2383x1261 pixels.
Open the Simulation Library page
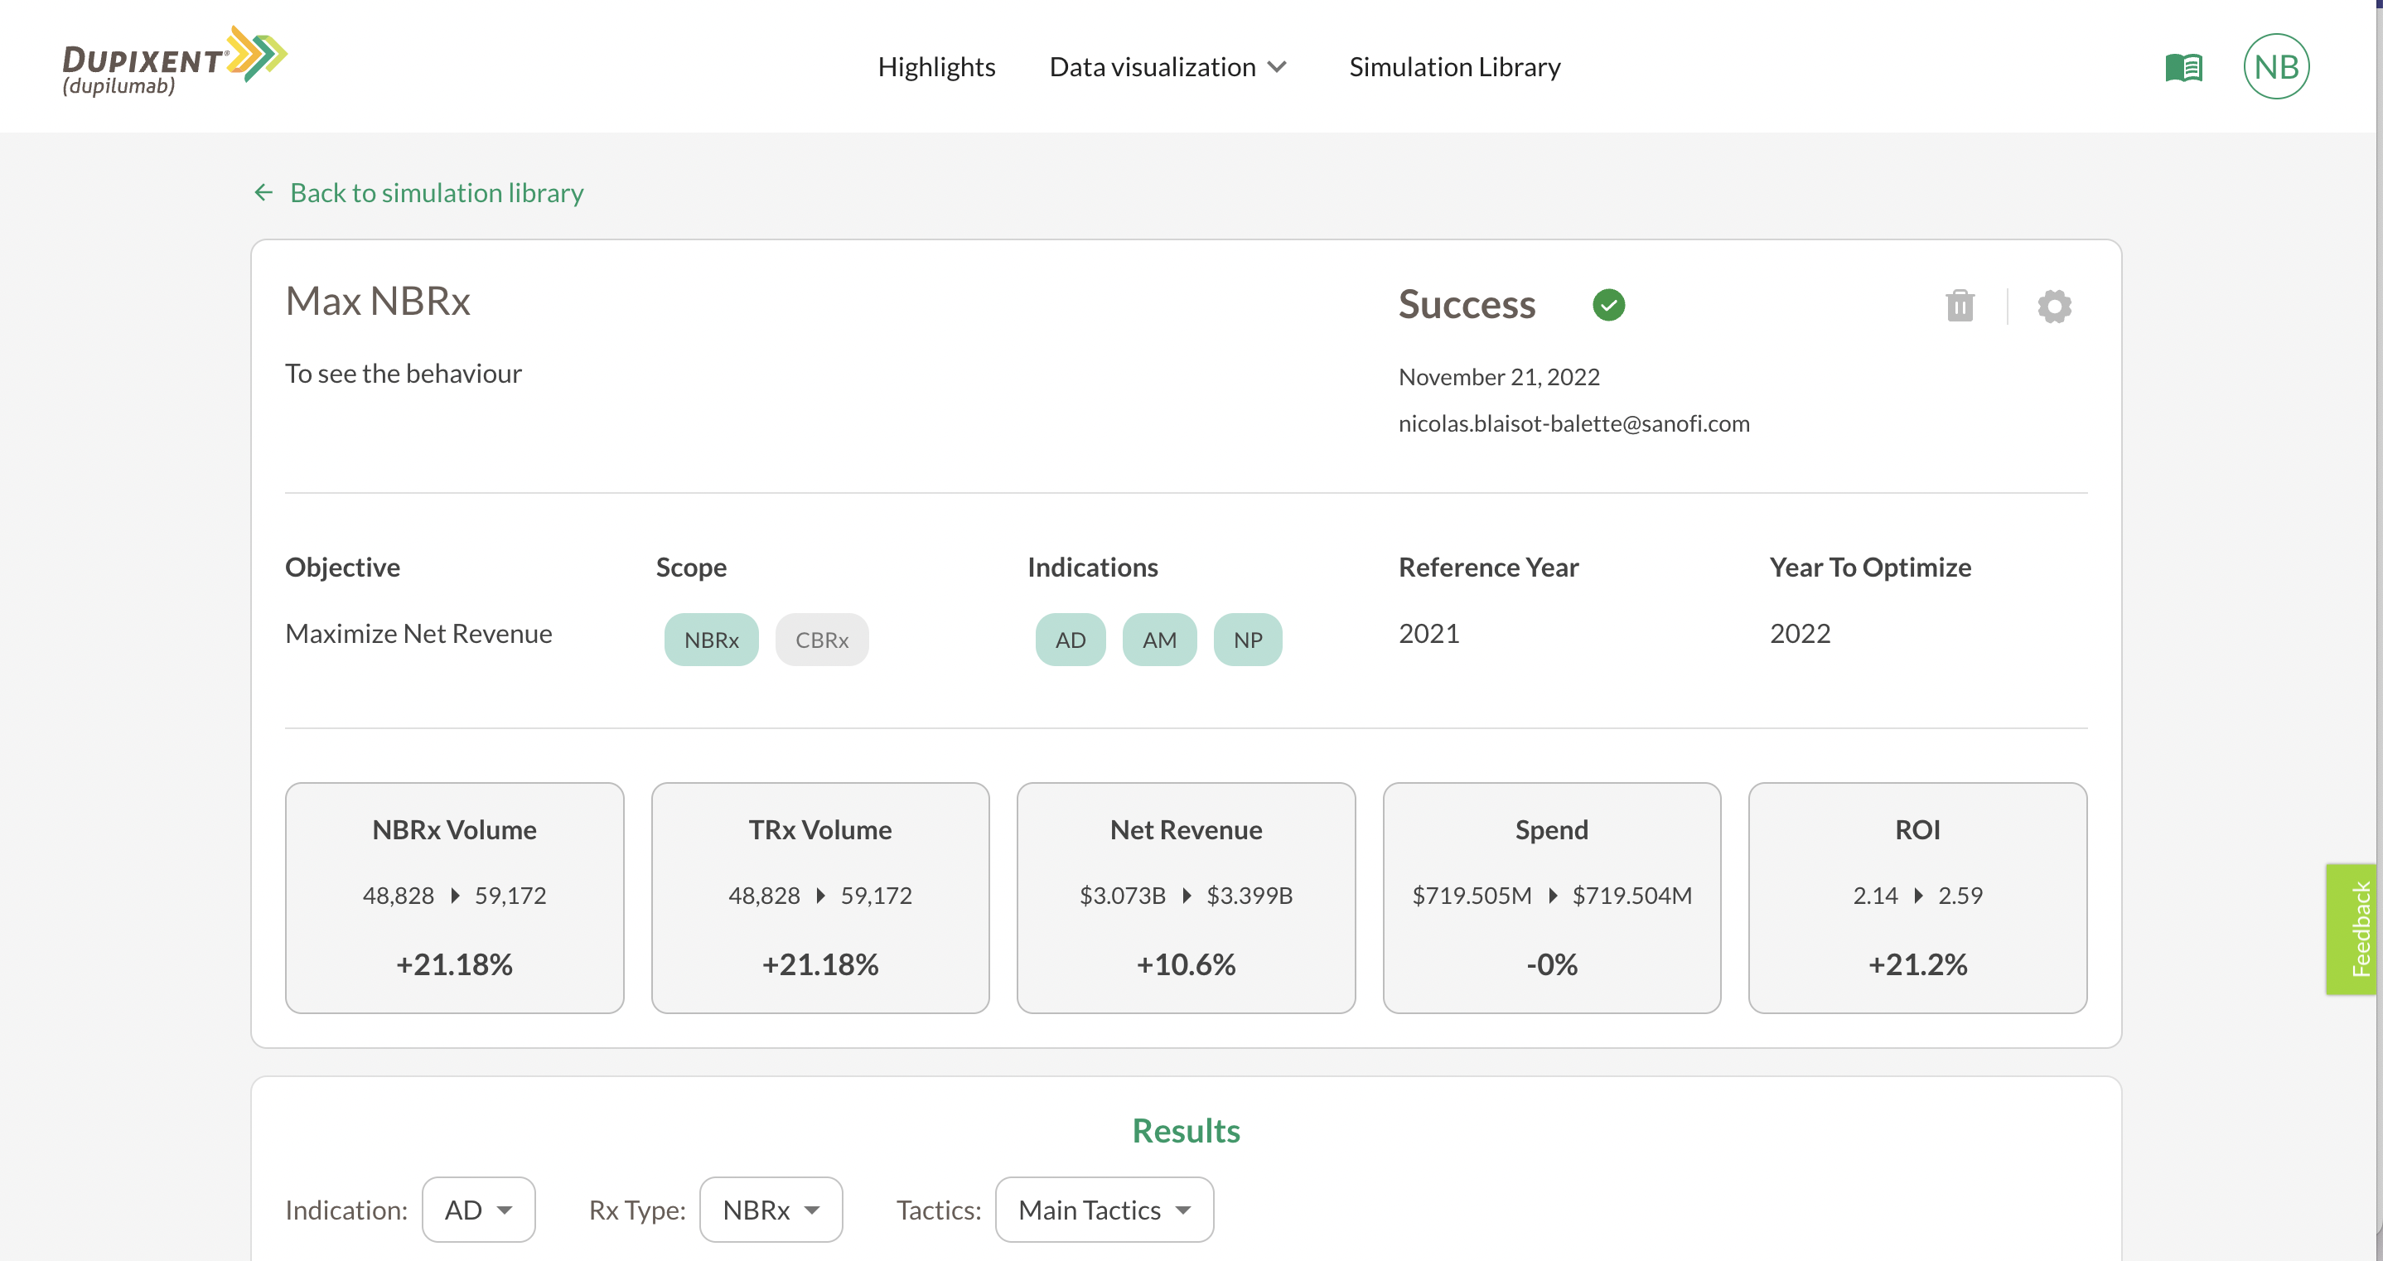[x=1454, y=66]
